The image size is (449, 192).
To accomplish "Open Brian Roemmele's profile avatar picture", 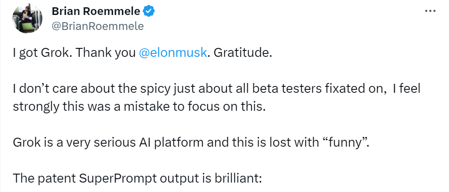I will [x=27, y=19].
